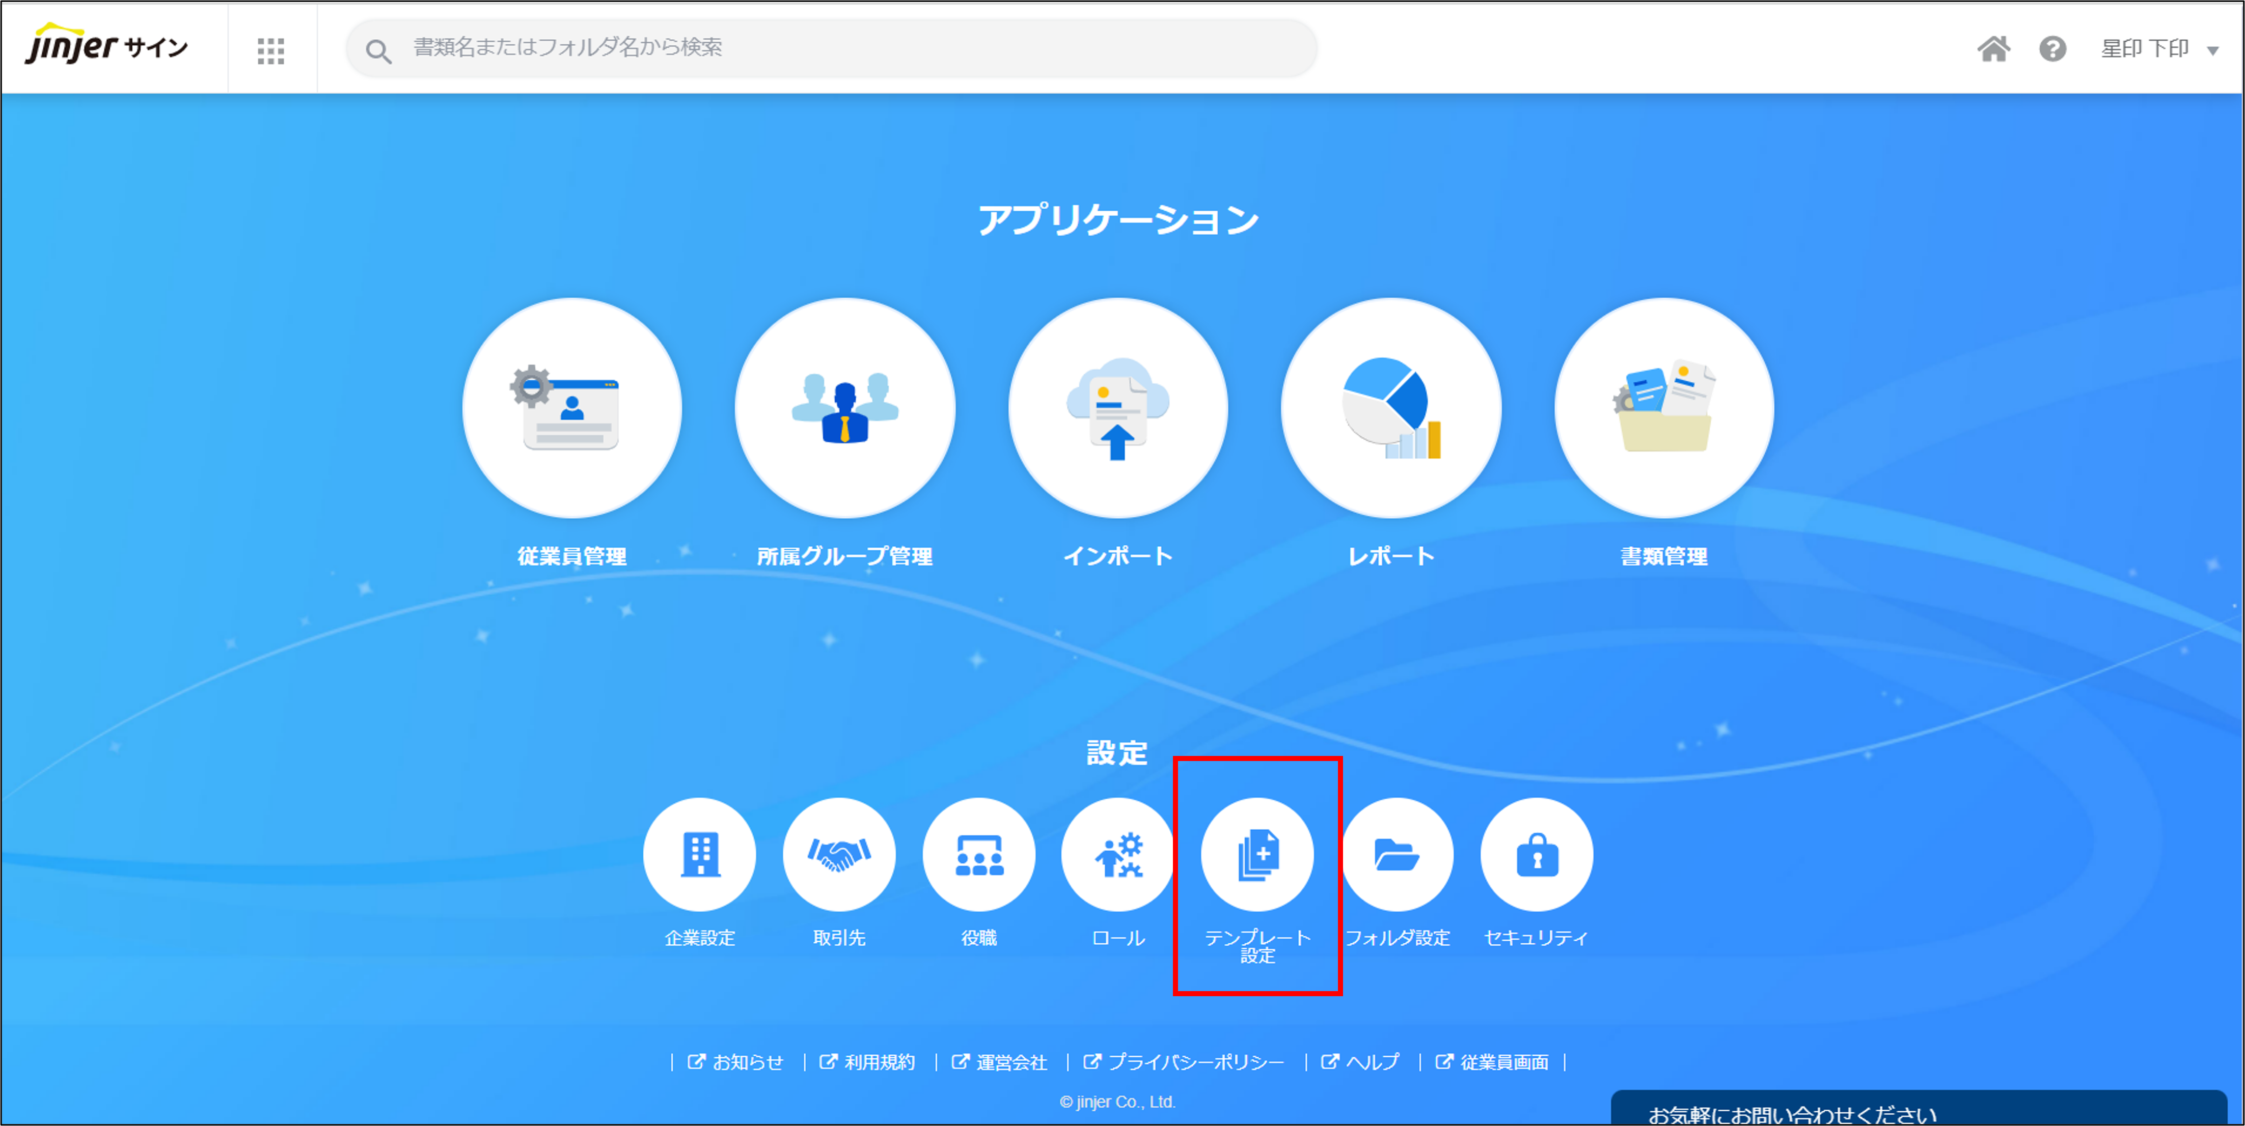
Task: Open the 取引先 handshake icon
Action: (839, 854)
